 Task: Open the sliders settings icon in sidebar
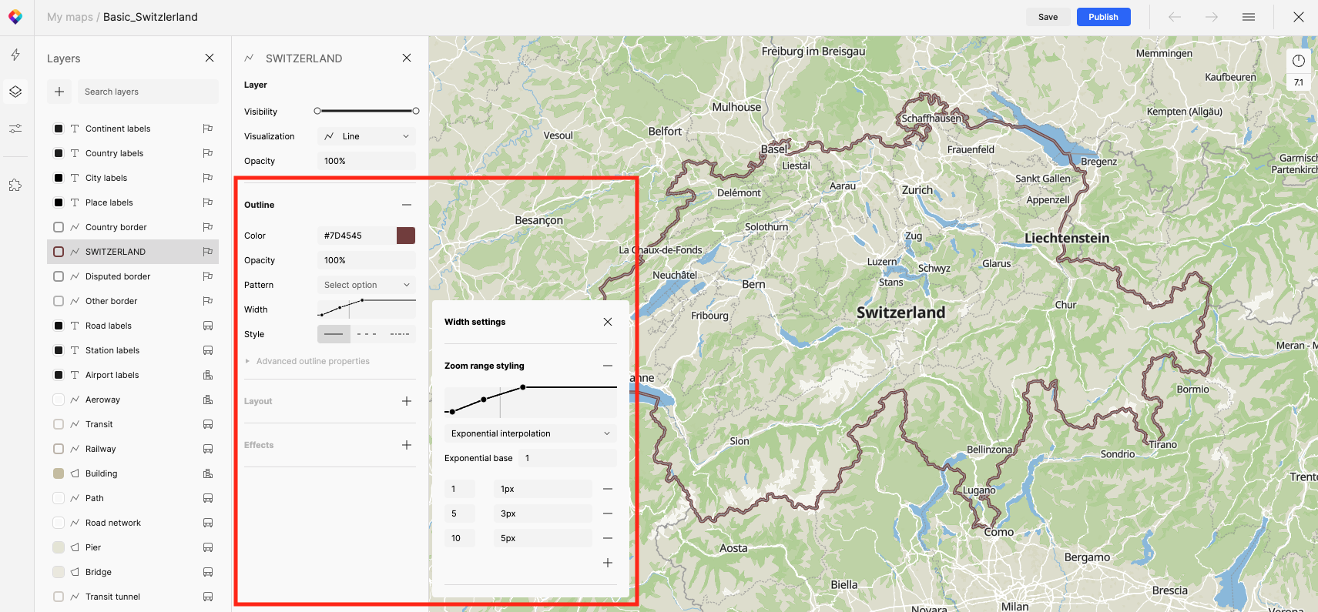pyautogui.click(x=15, y=129)
